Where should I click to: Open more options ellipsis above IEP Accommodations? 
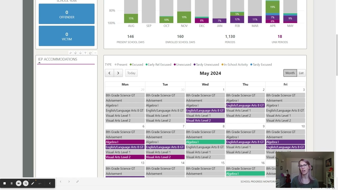[95, 53]
